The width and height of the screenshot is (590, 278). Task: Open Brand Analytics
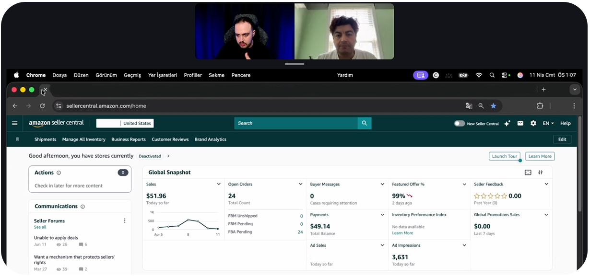point(211,139)
